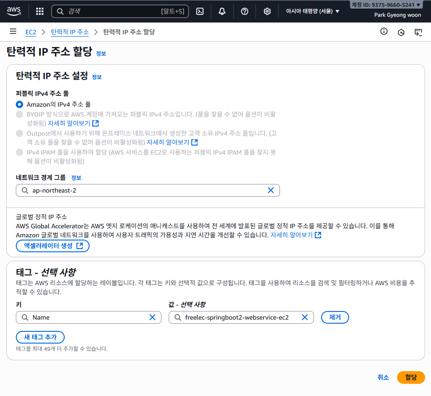Open Outpost 자세히 알아보기 link
Image resolution: width=431 pixels, height=396 pixels.
(168, 142)
